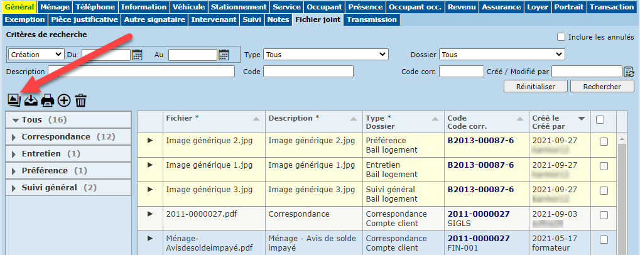Click the user lookup icon beside Créé / Modifié par
Viewport: 640px width, 255px height.
(628, 72)
